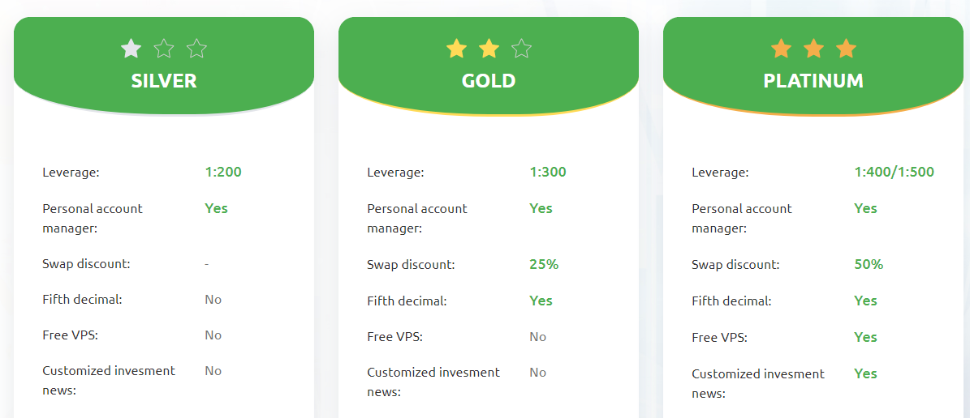Select the GOLD account heading
The width and height of the screenshot is (970, 418).
489,81
